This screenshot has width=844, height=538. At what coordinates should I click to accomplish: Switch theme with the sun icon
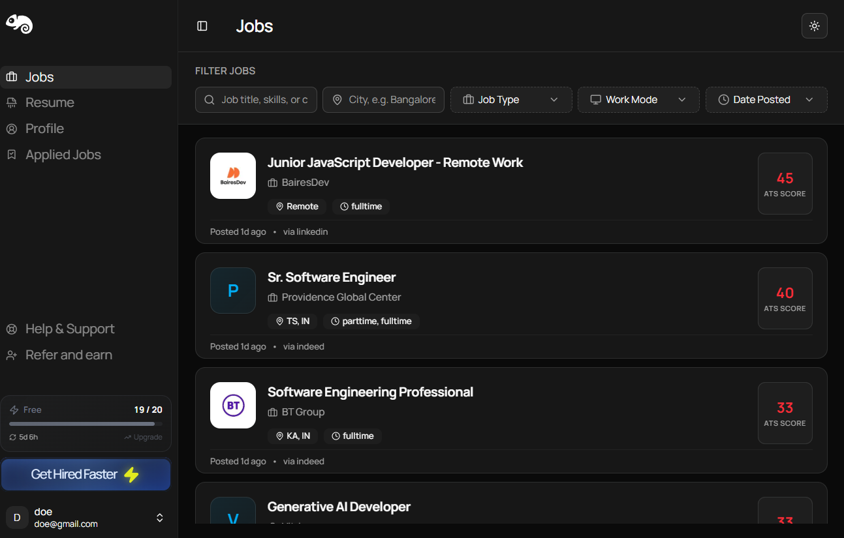(814, 26)
